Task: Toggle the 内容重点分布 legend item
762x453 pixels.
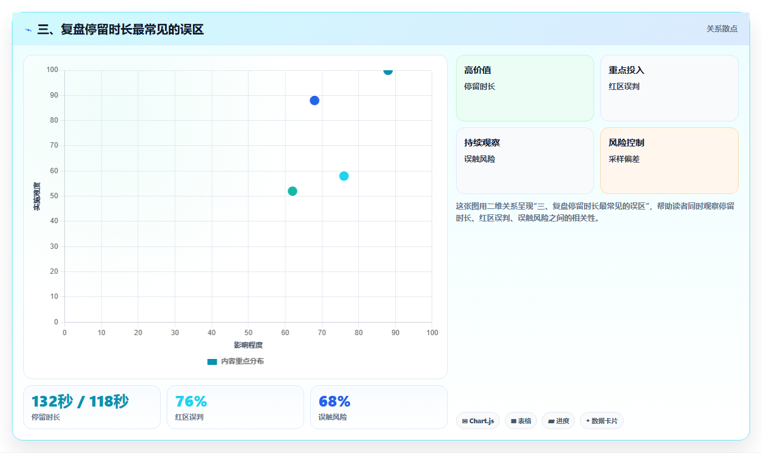Action: tap(235, 361)
